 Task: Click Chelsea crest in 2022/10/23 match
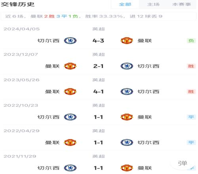[x=70, y=117]
